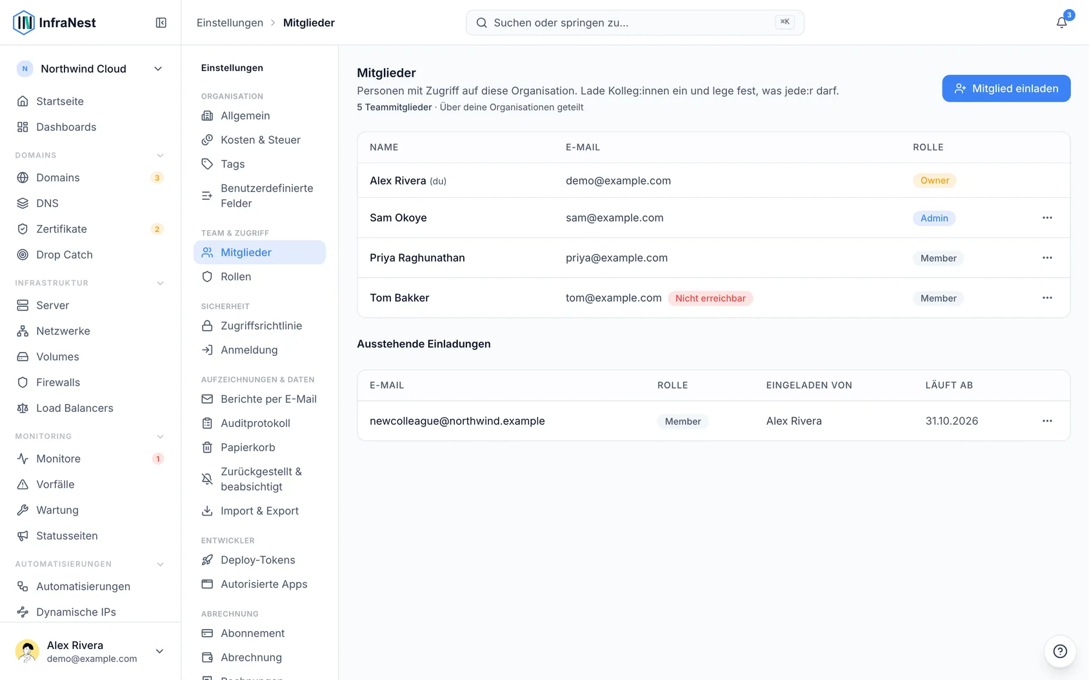Viewport: 1089px width, 680px height.
Task: Open DNS in the sidebar
Action: (90, 203)
